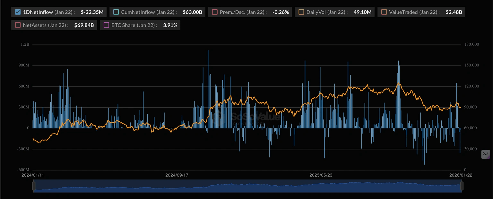Click the left handle of the range slider
Screen dimensions: 493x199
click(x=34, y=186)
